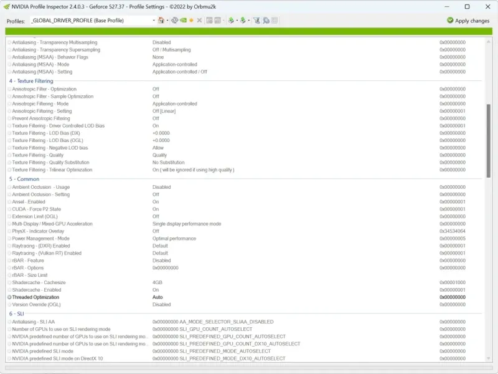Click the home profile icon in toolbar
The image size is (498, 374).
pyautogui.click(x=161, y=21)
